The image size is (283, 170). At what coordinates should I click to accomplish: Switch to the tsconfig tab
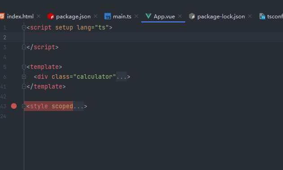pyautogui.click(x=275, y=17)
